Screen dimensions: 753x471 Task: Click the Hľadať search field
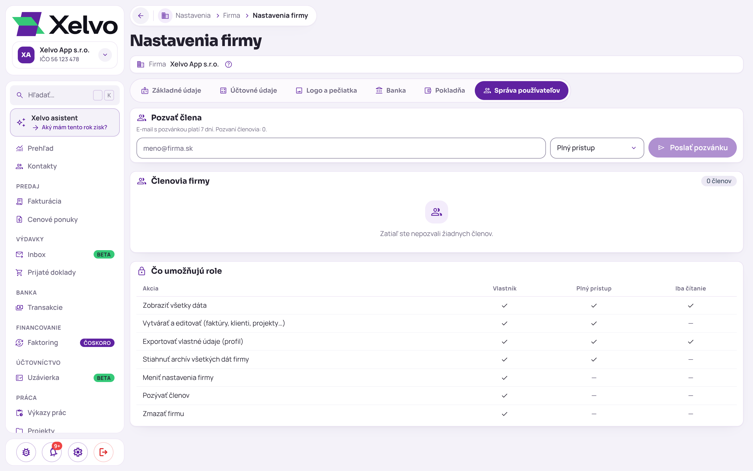coord(65,95)
